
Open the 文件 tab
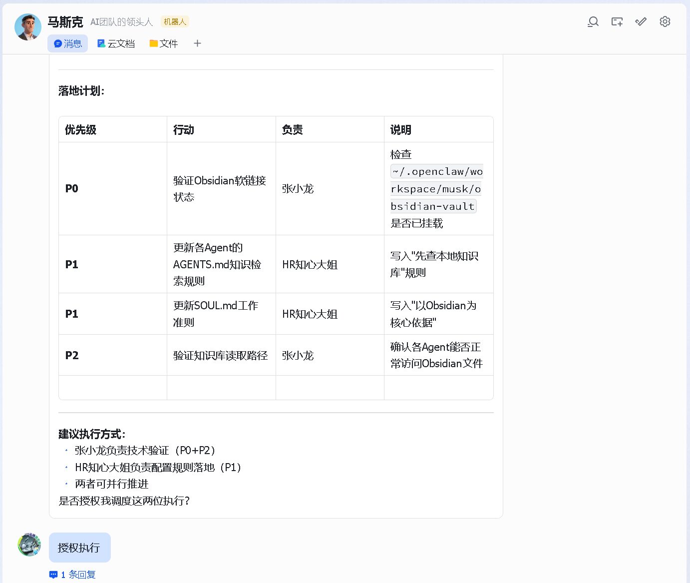click(x=164, y=43)
